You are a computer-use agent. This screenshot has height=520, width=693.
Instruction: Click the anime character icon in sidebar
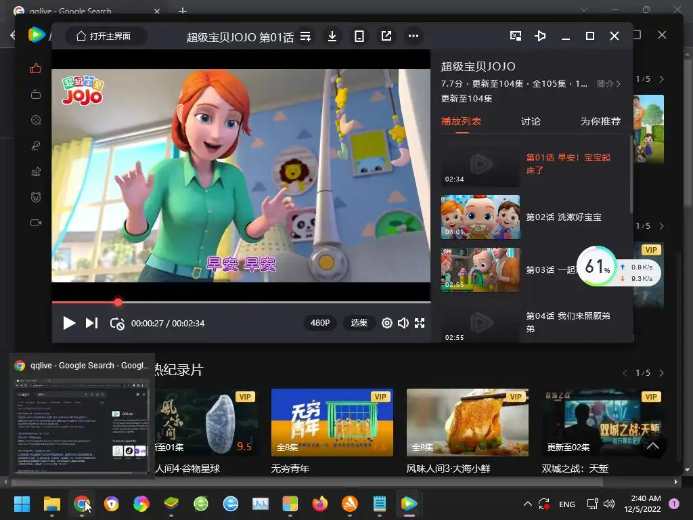(x=36, y=171)
